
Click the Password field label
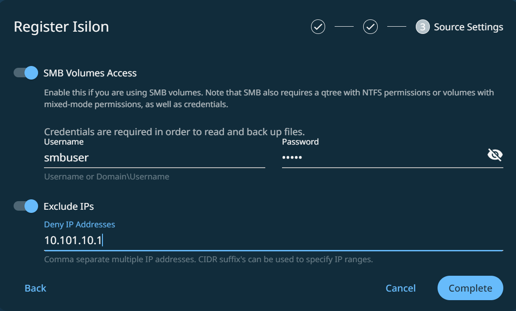pyautogui.click(x=300, y=142)
